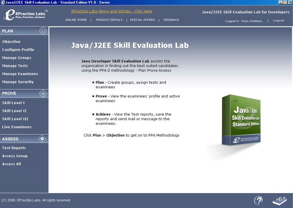Open Manage Security in the sidebar
Image resolution: width=293 pixels, height=208 pixels.
click(18, 82)
